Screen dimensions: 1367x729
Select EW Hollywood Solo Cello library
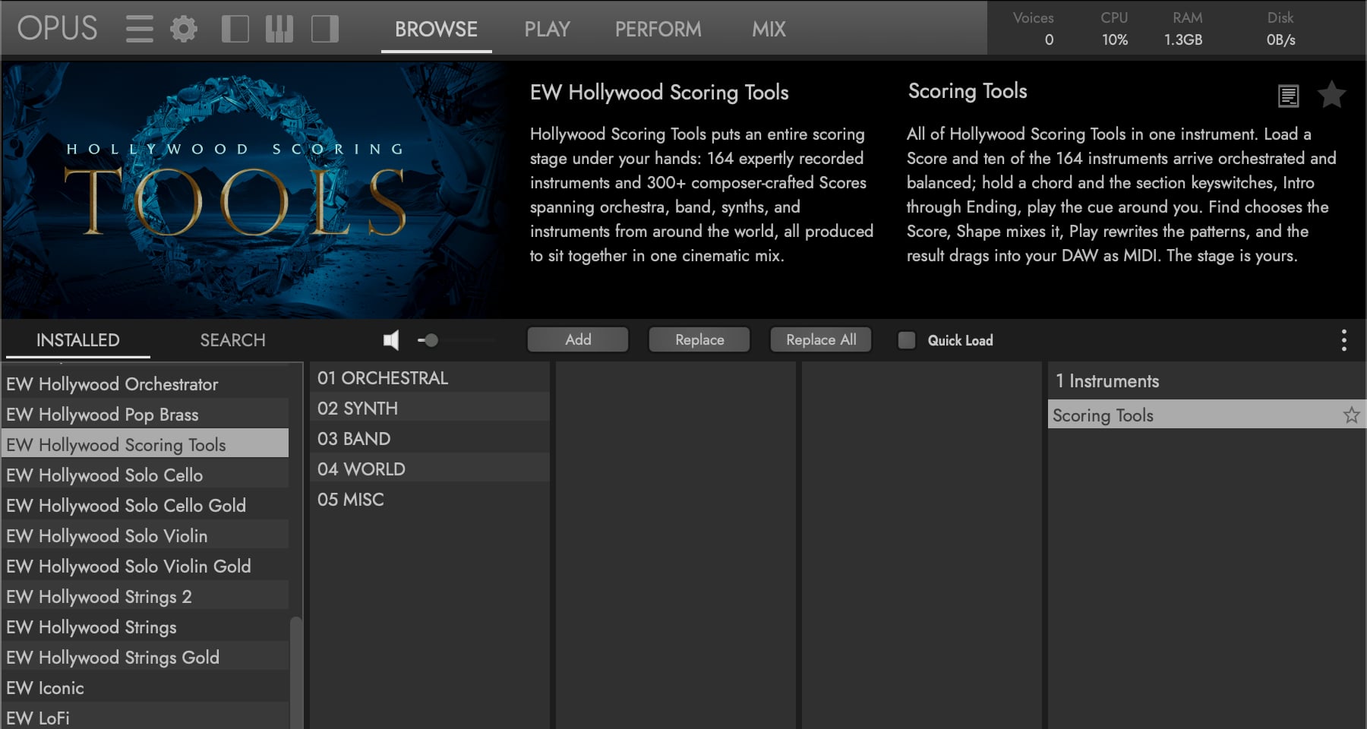point(145,475)
